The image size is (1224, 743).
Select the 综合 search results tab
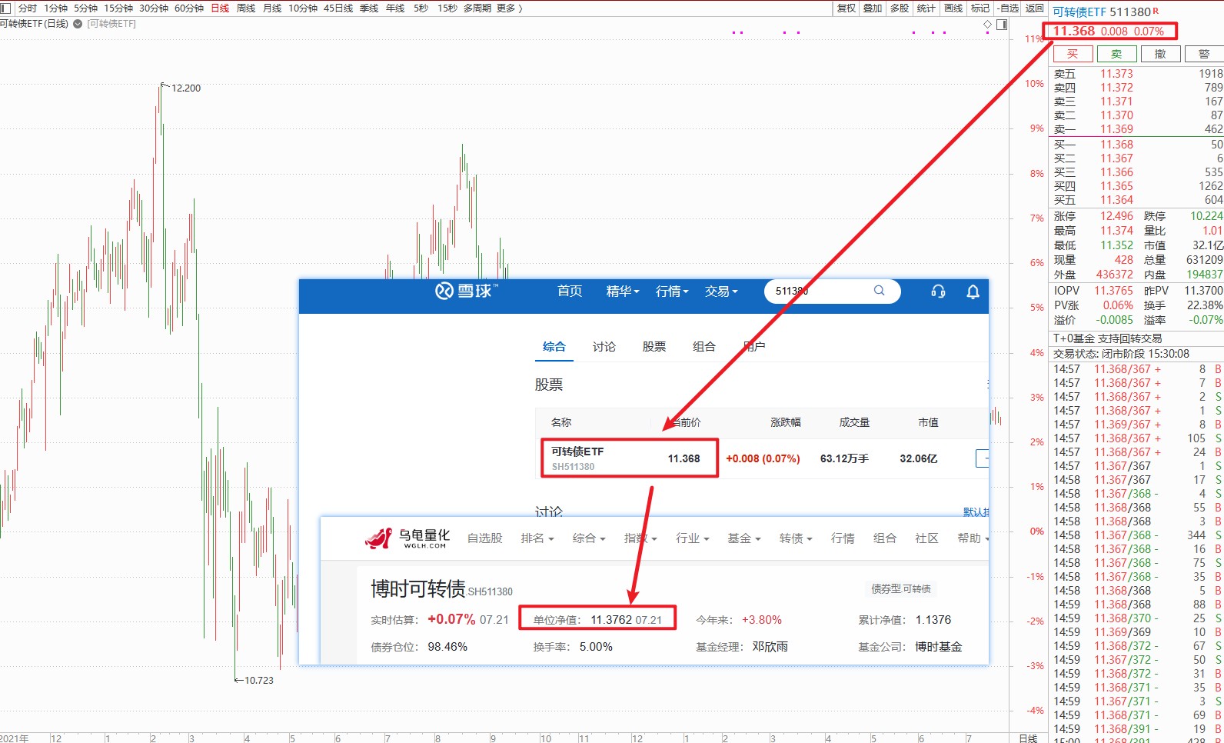[554, 347]
